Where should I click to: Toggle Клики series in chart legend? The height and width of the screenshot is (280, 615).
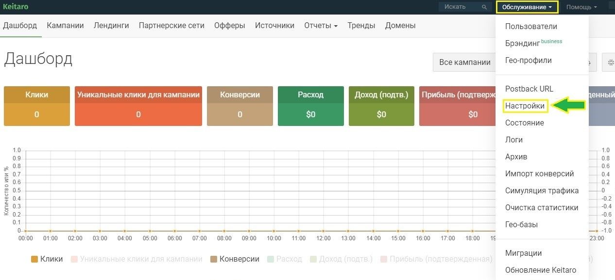(47, 259)
